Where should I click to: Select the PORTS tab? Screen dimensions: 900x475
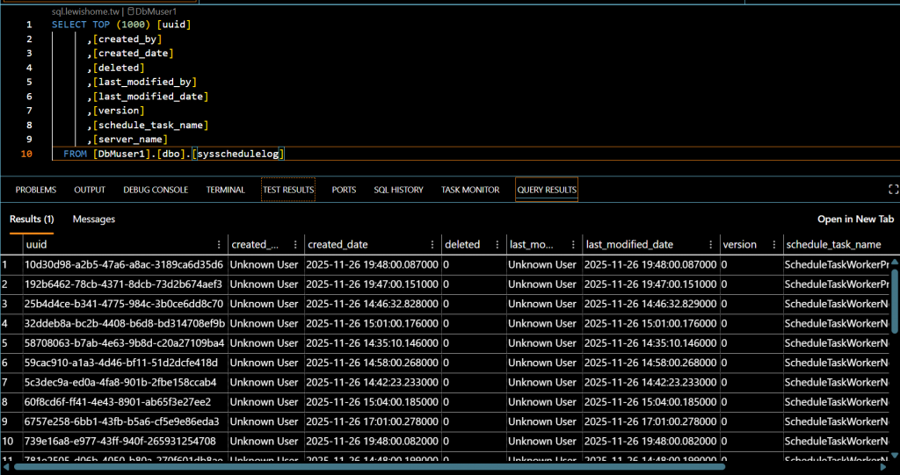(x=344, y=190)
